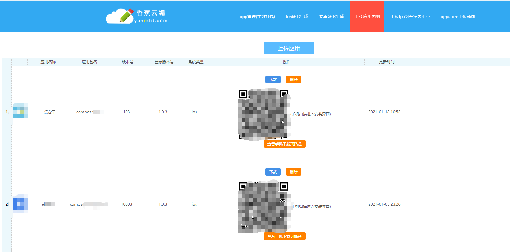
Task: Select the 上传应用内测 menu tab
Action: pos(367,17)
